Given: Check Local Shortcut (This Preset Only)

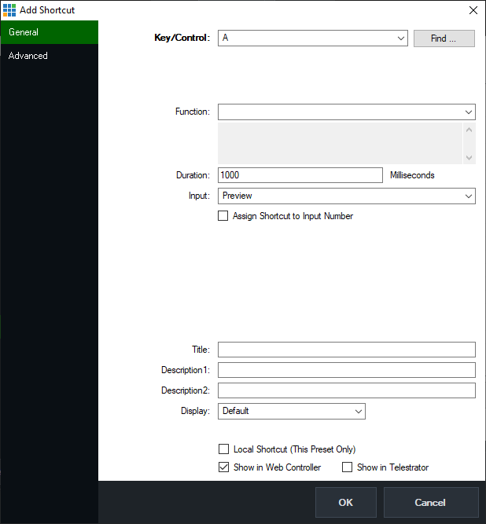Looking at the screenshot, I should pos(224,449).
